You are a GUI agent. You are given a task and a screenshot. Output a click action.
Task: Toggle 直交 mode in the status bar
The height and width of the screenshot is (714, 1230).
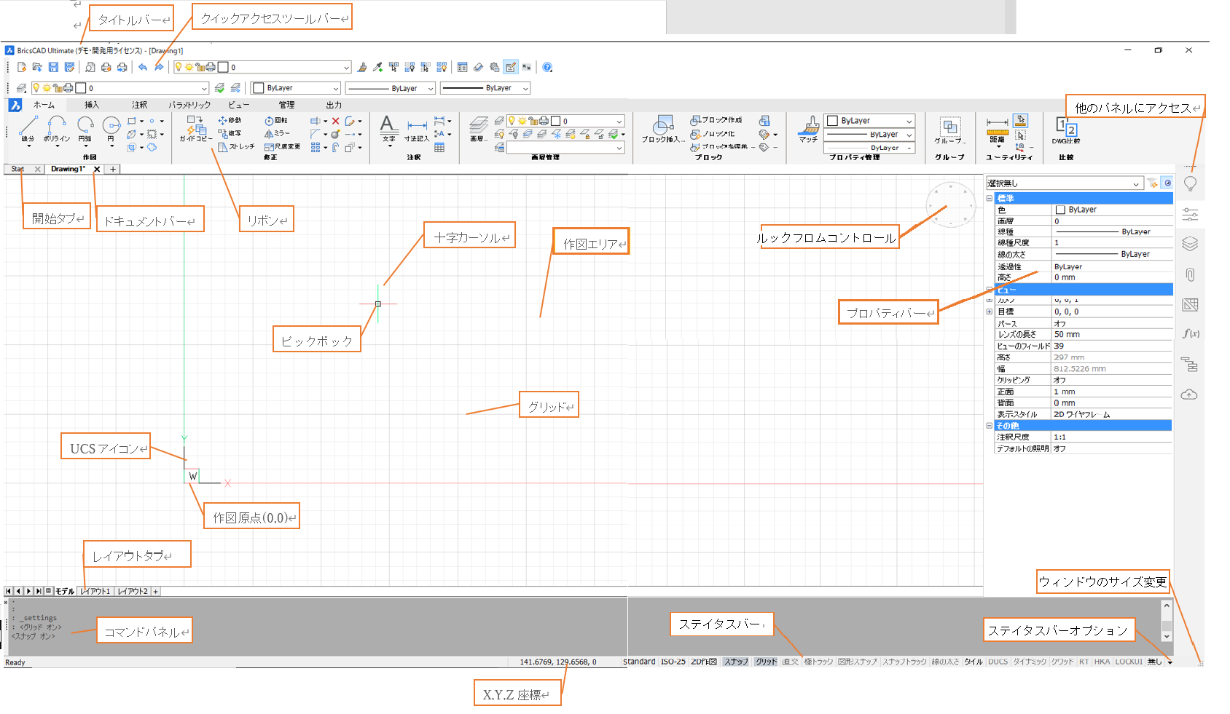point(791,662)
